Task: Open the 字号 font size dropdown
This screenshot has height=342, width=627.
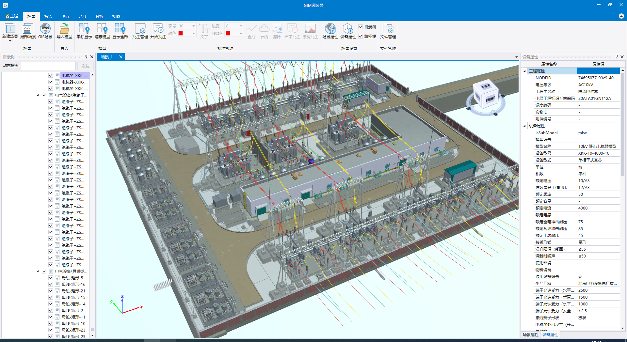Action: pos(193,26)
